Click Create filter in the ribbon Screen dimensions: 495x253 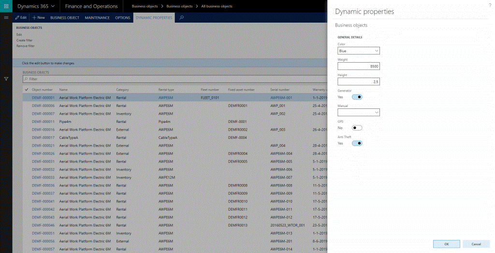click(25, 40)
